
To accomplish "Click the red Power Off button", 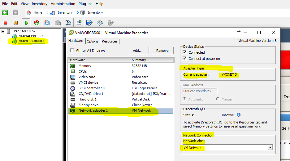I will point(5,23).
